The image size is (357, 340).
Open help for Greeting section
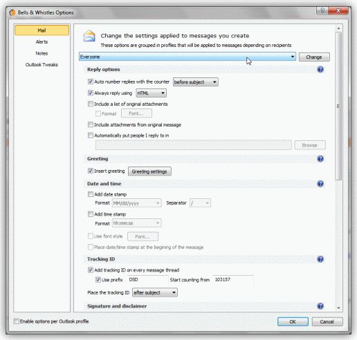pos(320,159)
